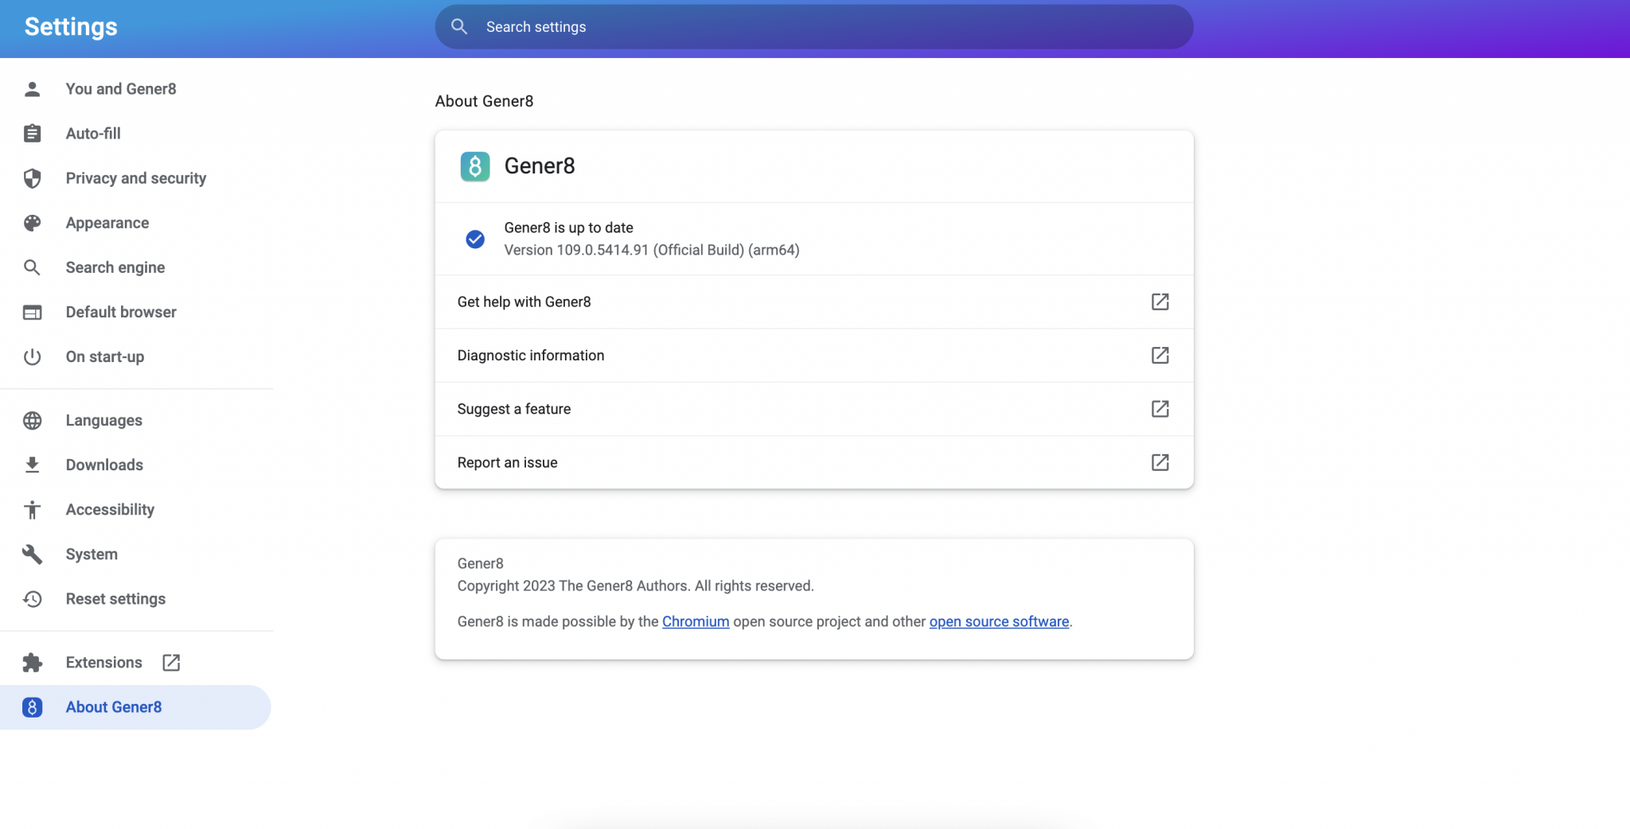Open System settings via wrench icon
This screenshot has width=1630, height=829.
33,554
